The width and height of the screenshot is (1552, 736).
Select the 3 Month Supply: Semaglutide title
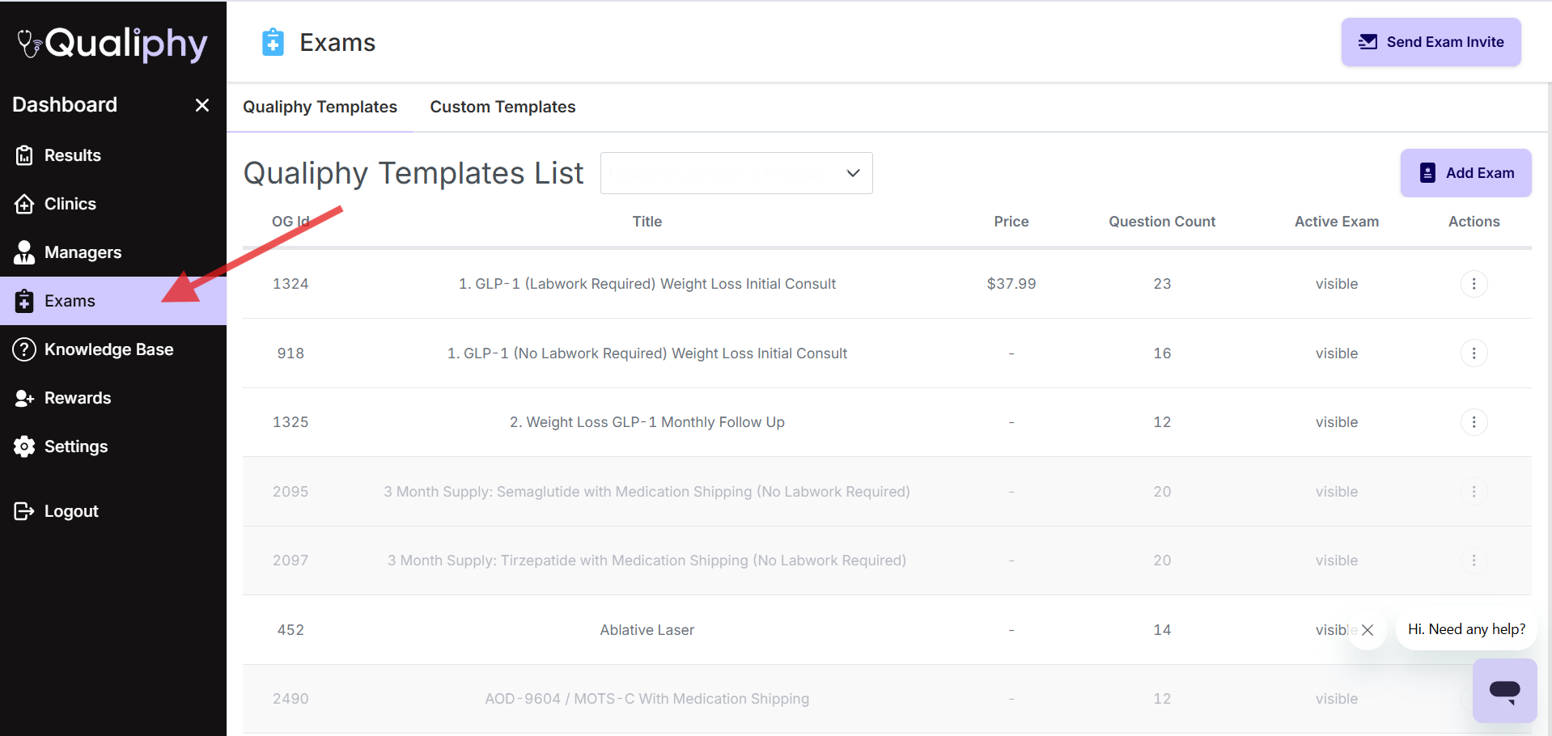coord(647,492)
